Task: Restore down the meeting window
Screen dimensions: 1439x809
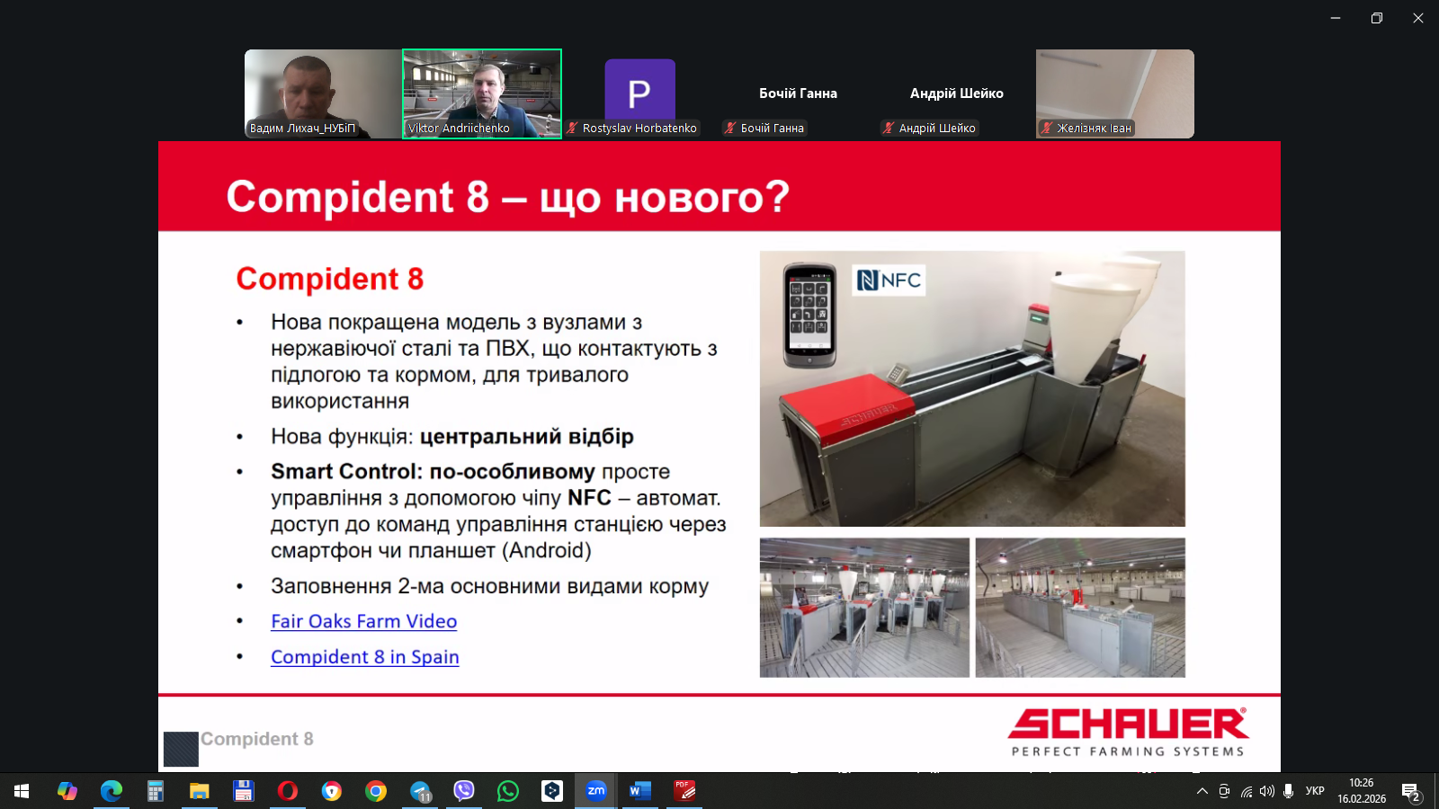Action: [1377, 18]
